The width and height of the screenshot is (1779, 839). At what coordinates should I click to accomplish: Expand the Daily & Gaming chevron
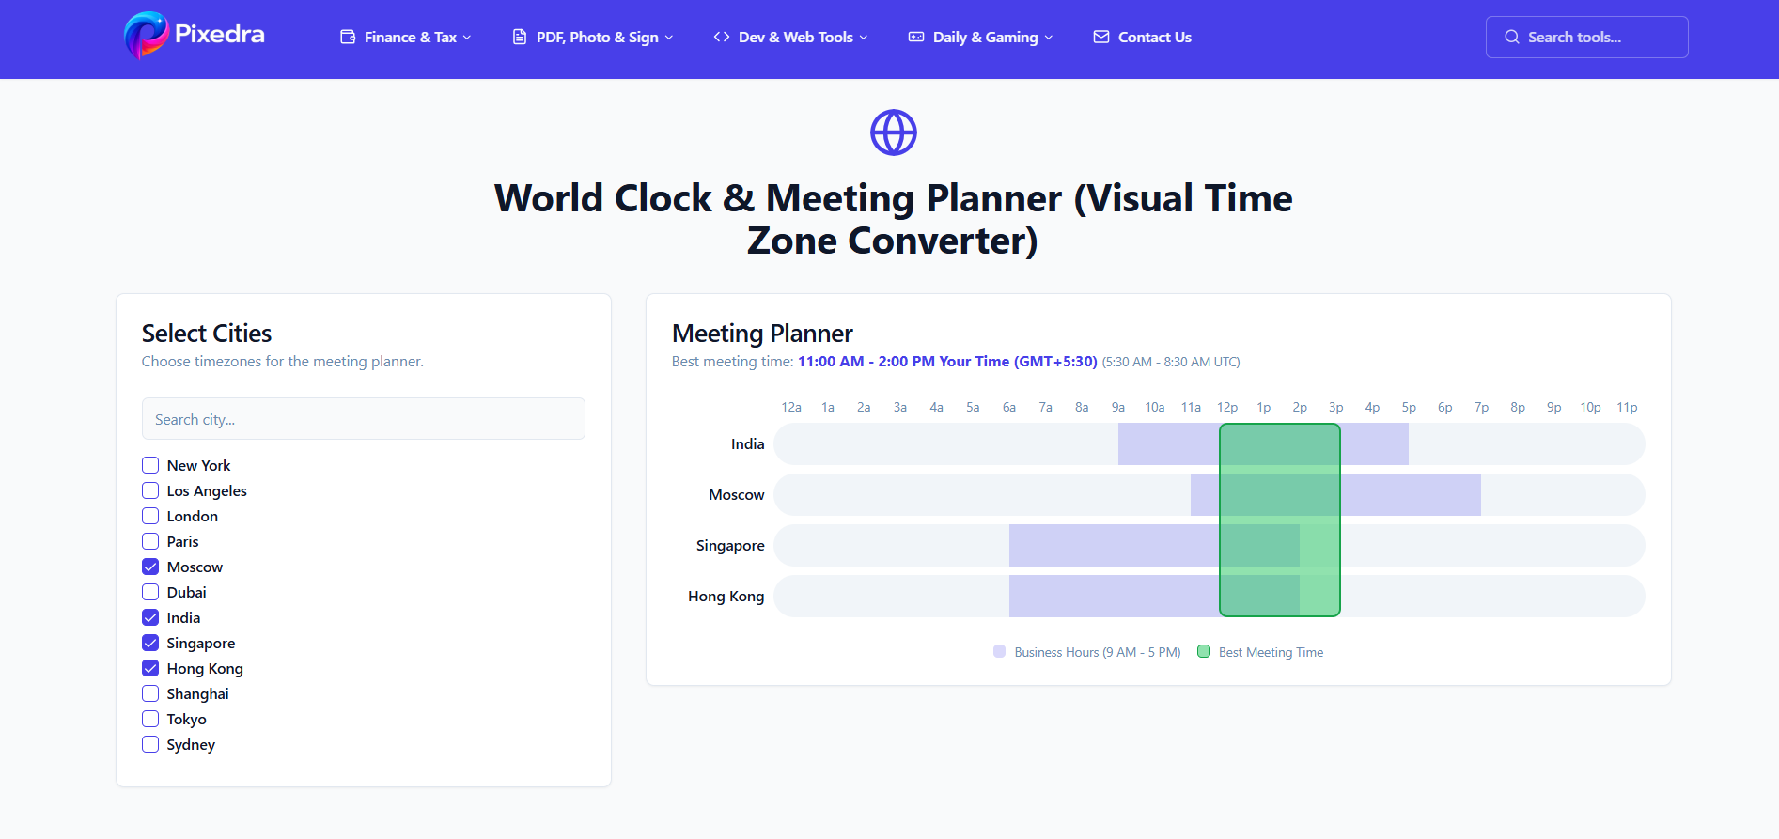(x=1049, y=38)
